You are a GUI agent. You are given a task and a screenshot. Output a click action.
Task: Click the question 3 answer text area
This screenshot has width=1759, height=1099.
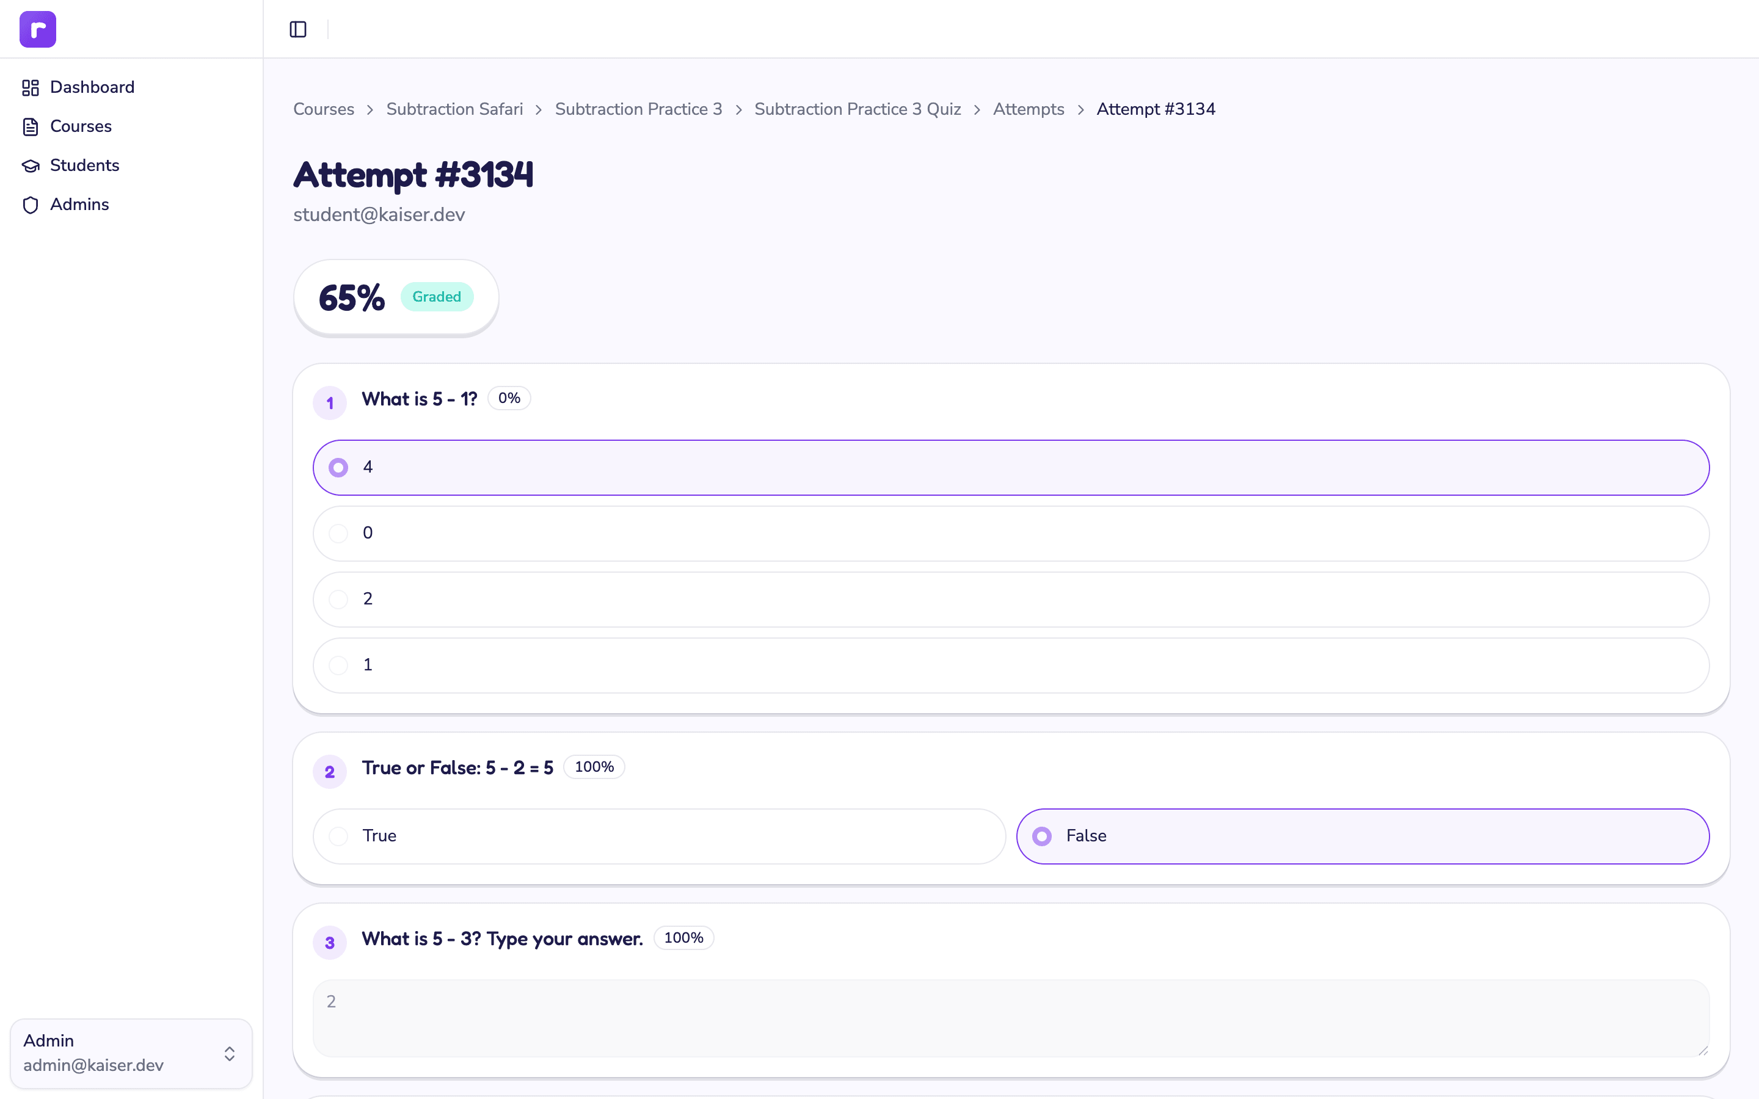coord(1011,1018)
